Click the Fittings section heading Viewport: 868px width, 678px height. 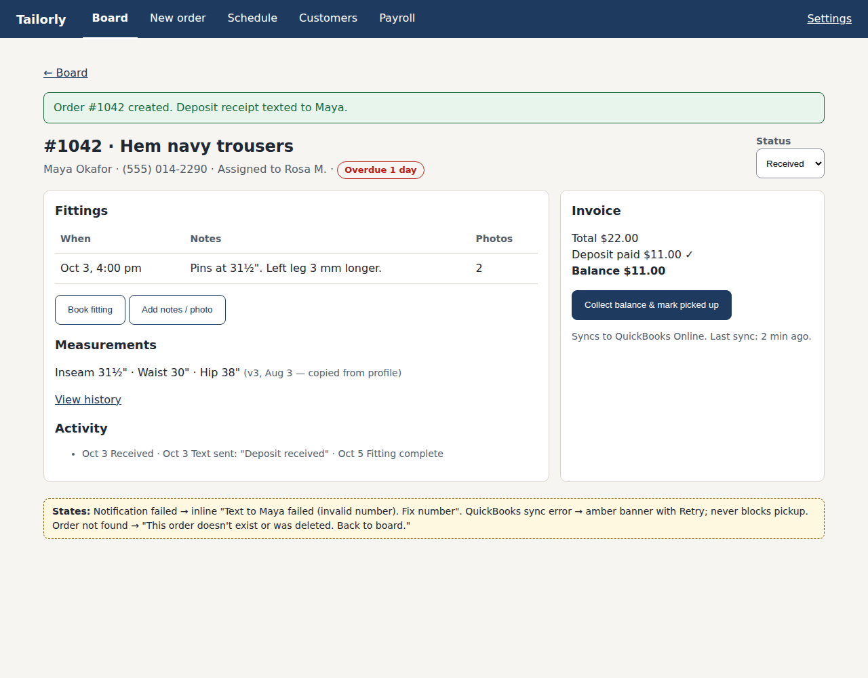point(81,211)
